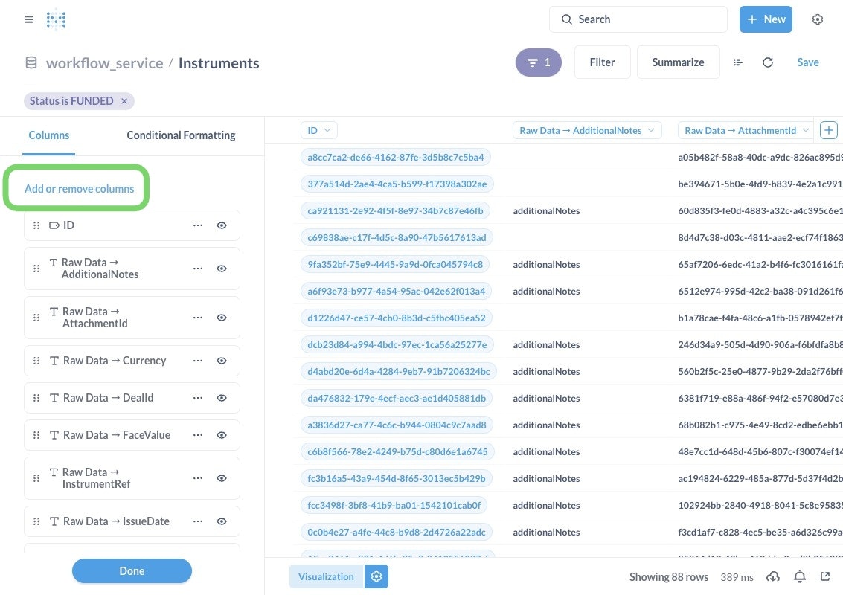Expand the ID column header dropdown
This screenshot has width=843, height=595.
pyautogui.click(x=327, y=130)
